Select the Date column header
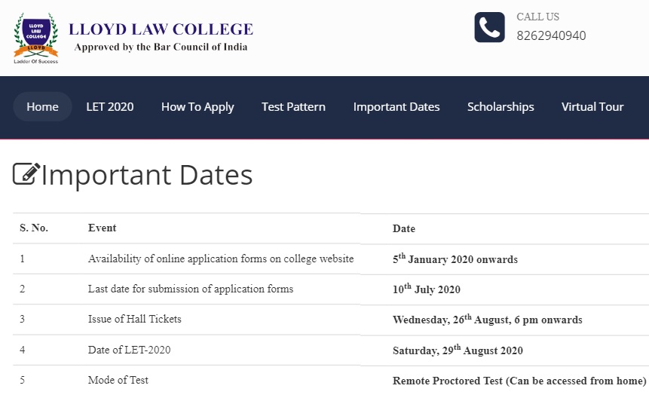Viewport: 649px width, 410px height. click(404, 228)
